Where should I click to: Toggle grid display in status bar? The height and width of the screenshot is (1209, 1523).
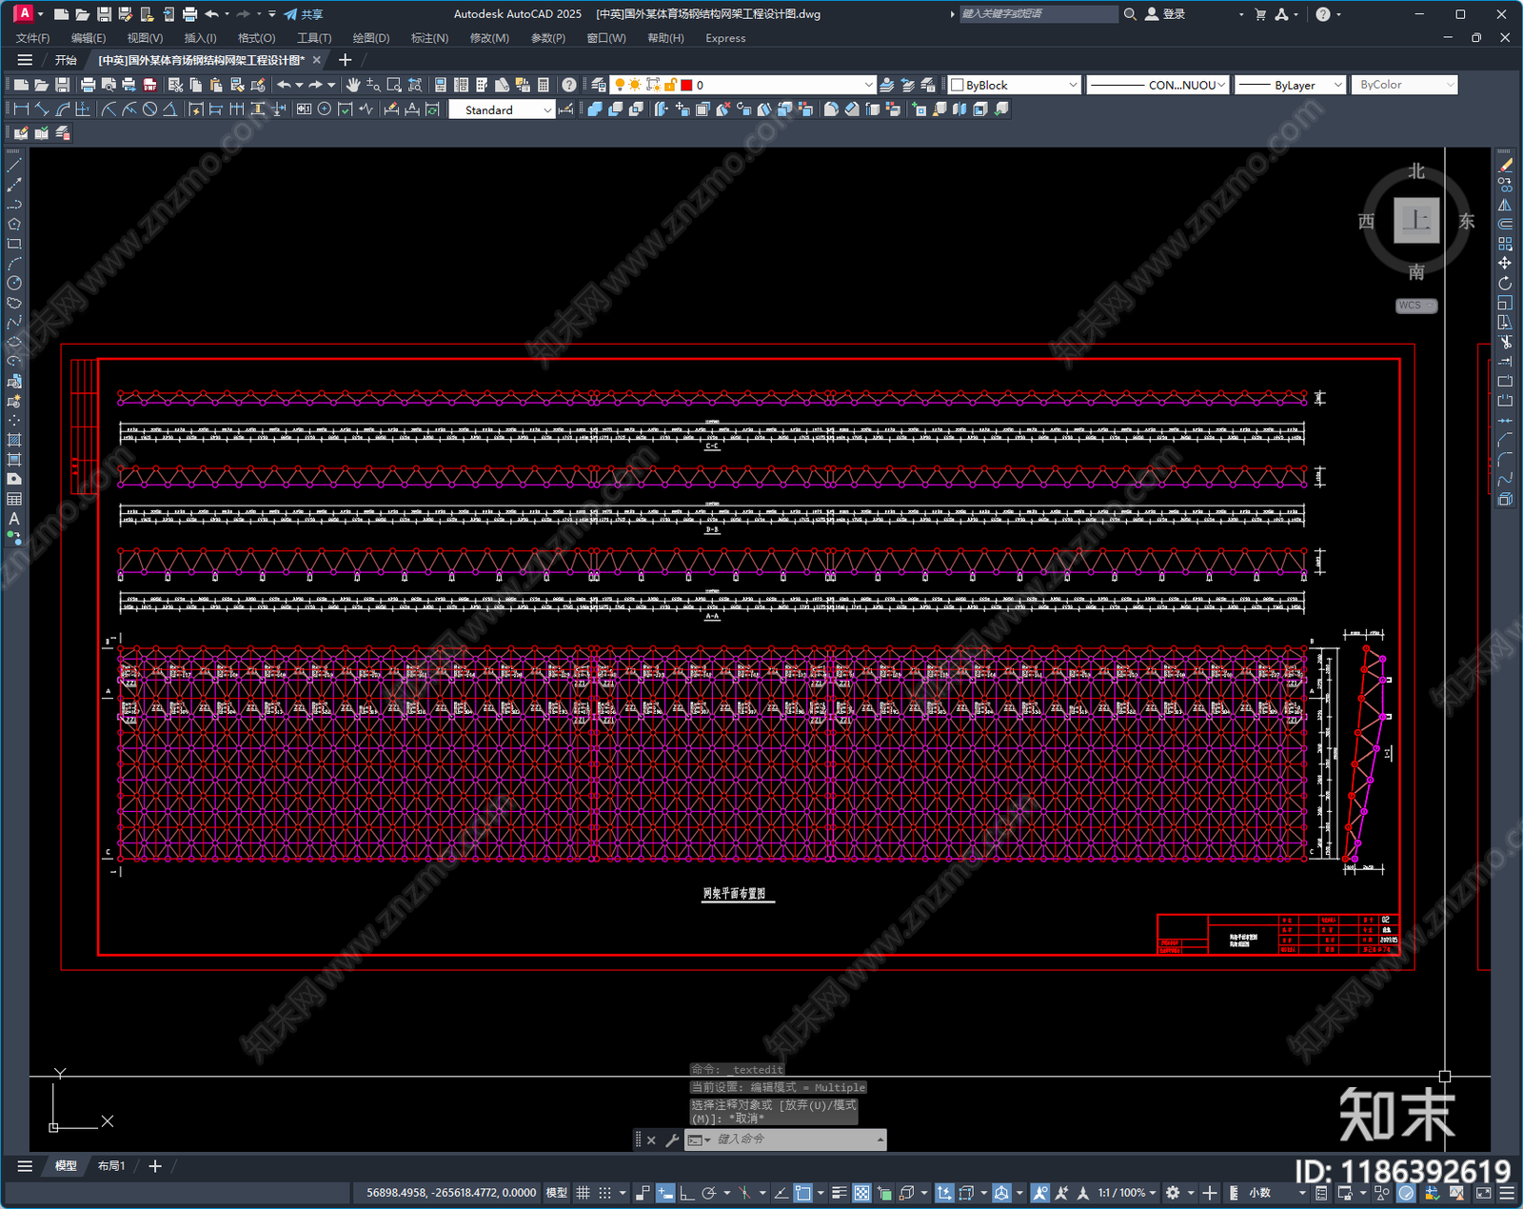[x=583, y=1193]
